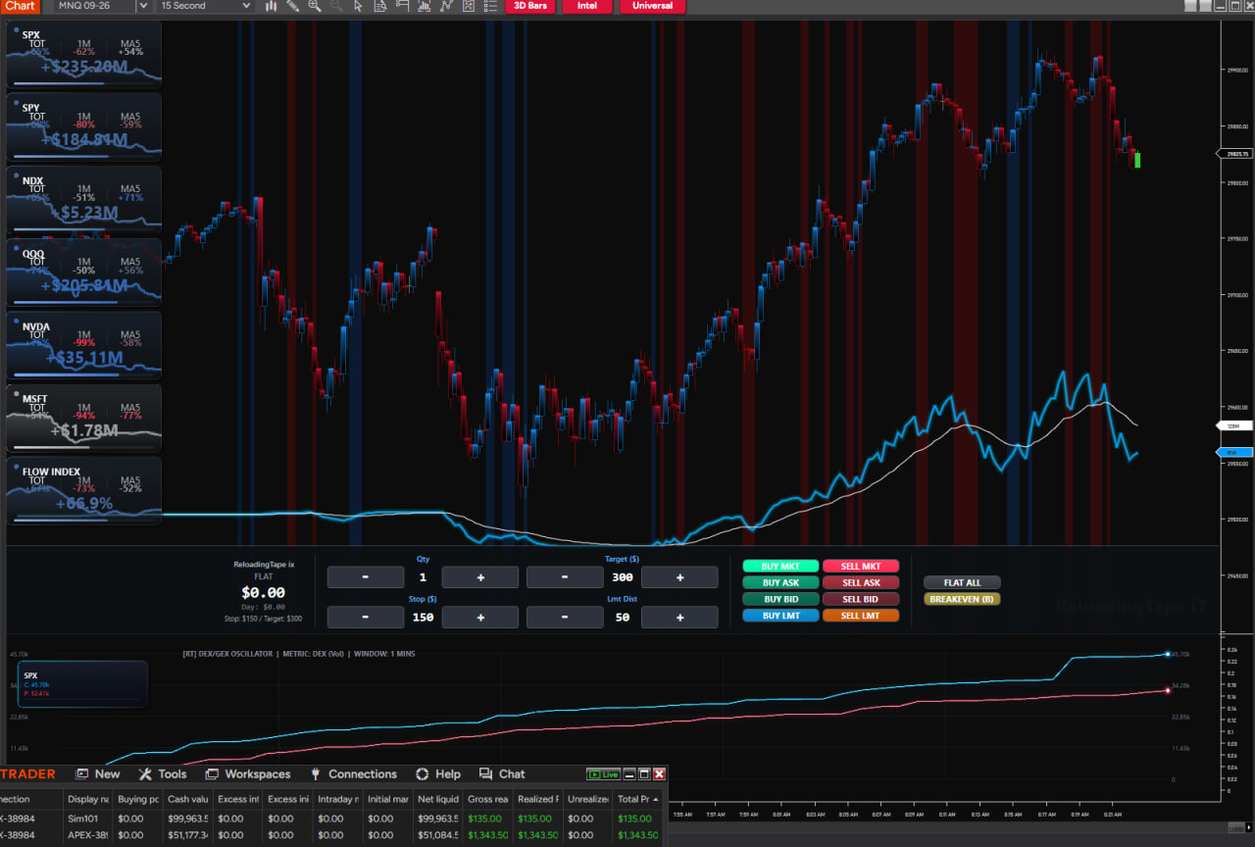Viewport: 1255px width, 847px height.
Task: Select the drawing pencil tool
Action: (293, 6)
